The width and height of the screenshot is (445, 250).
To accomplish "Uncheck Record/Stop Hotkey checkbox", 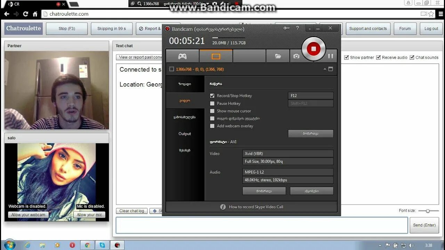I will click(x=212, y=95).
